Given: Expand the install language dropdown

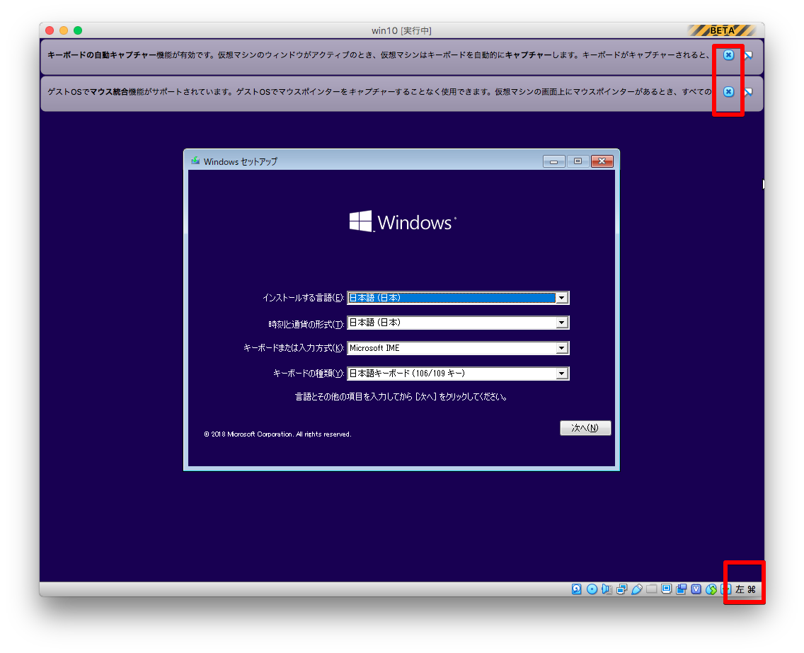Looking at the screenshot, I should click(x=562, y=298).
